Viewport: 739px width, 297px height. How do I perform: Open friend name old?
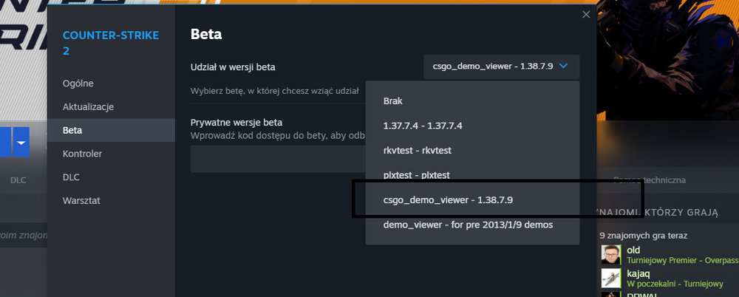[633, 250]
